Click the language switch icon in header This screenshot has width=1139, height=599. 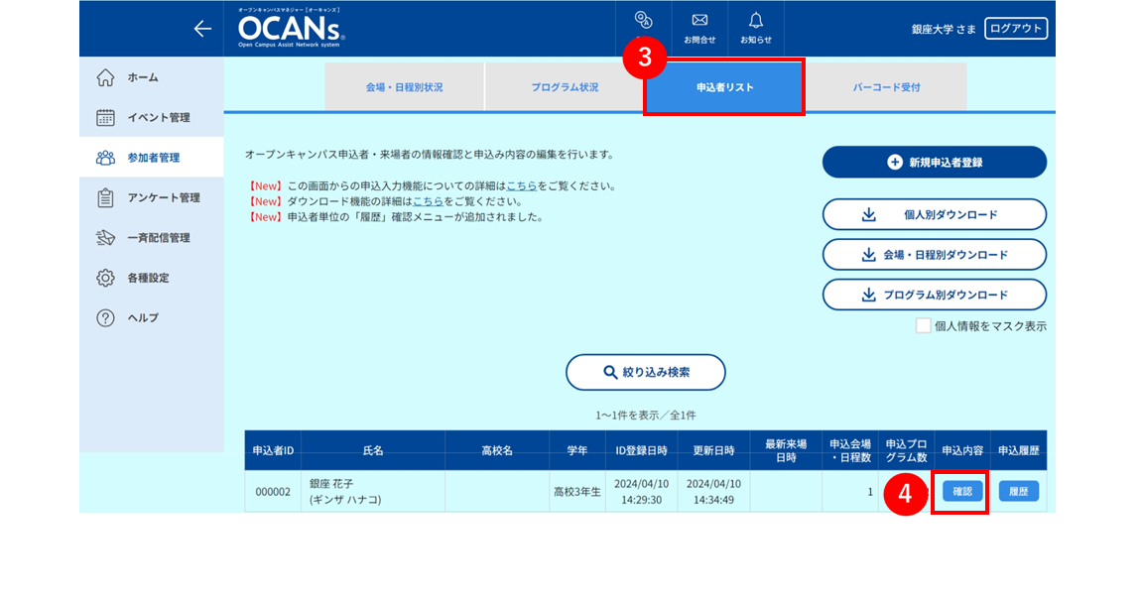coord(644,20)
